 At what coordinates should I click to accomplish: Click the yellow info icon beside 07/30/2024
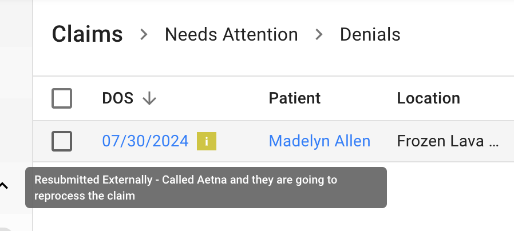click(207, 141)
